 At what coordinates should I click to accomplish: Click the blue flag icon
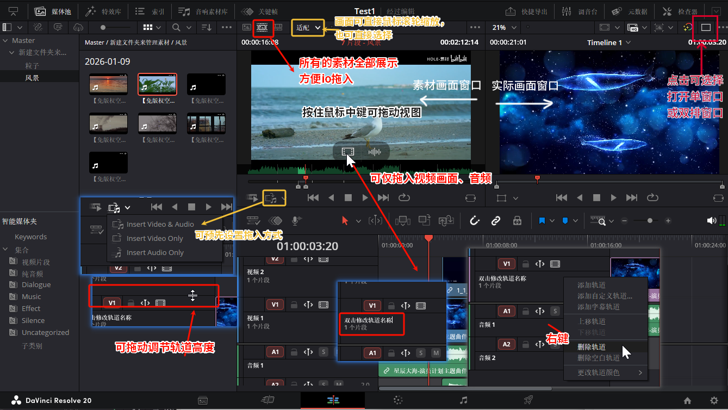(x=542, y=221)
